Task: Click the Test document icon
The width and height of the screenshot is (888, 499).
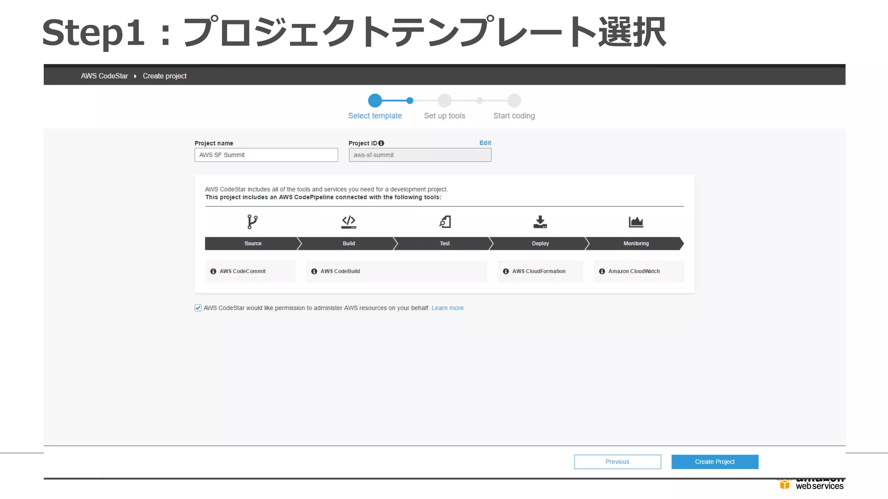Action: (x=445, y=222)
